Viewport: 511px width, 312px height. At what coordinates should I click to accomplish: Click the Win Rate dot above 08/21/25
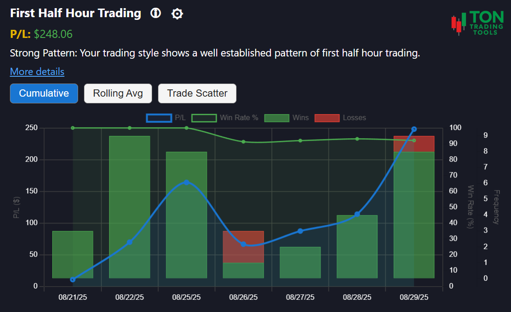click(72, 128)
